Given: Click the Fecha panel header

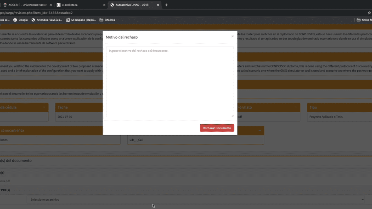Looking at the screenshot, I should point(79,107).
